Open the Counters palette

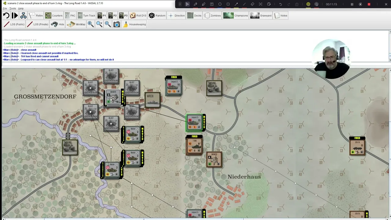(x=54, y=16)
